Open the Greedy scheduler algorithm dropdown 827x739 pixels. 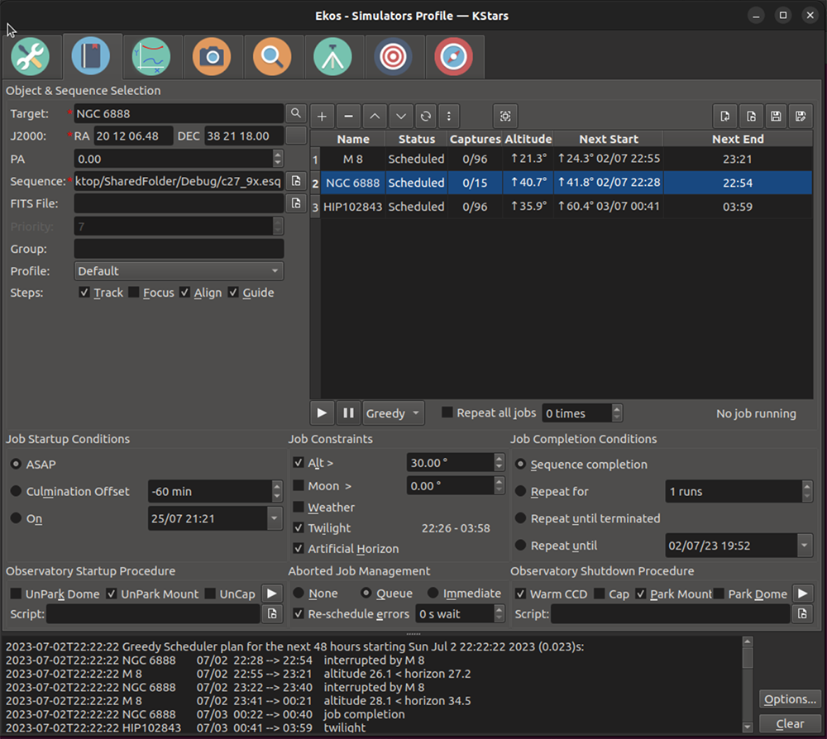(394, 412)
